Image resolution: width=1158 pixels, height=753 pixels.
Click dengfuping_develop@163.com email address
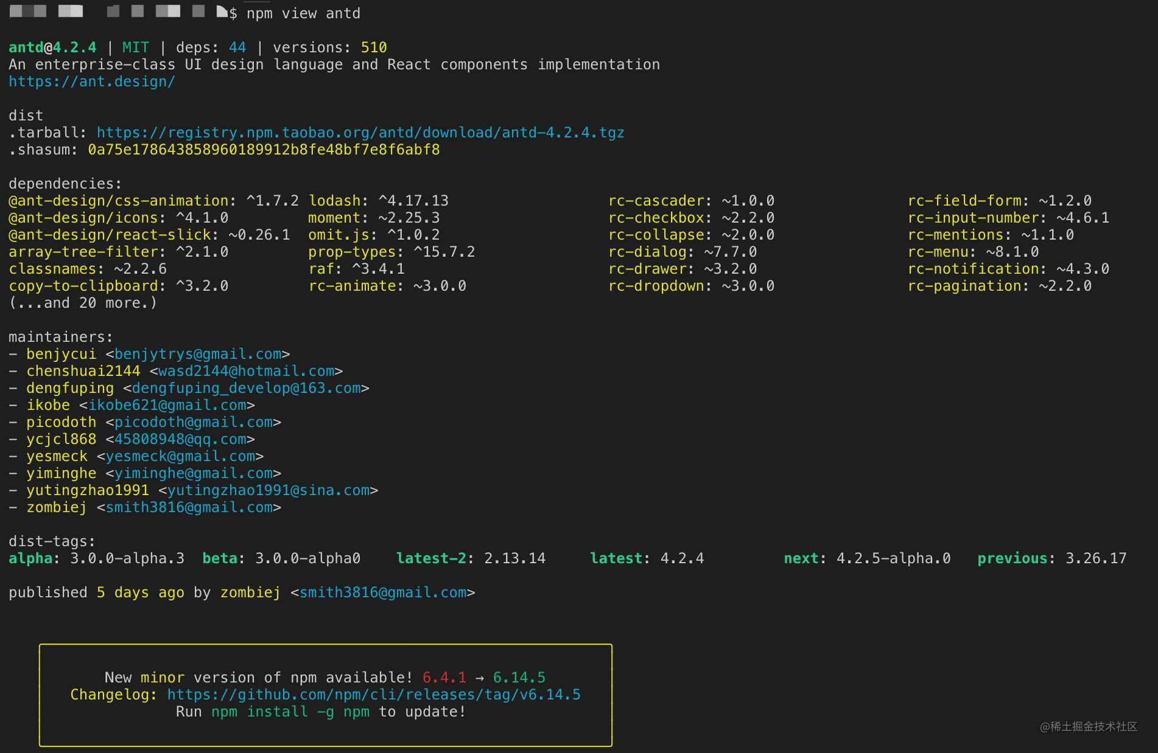(x=247, y=388)
